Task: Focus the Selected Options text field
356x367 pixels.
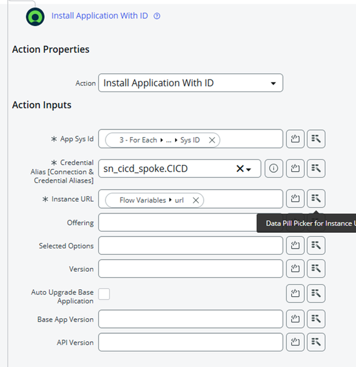Action: [x=190, y=246]
